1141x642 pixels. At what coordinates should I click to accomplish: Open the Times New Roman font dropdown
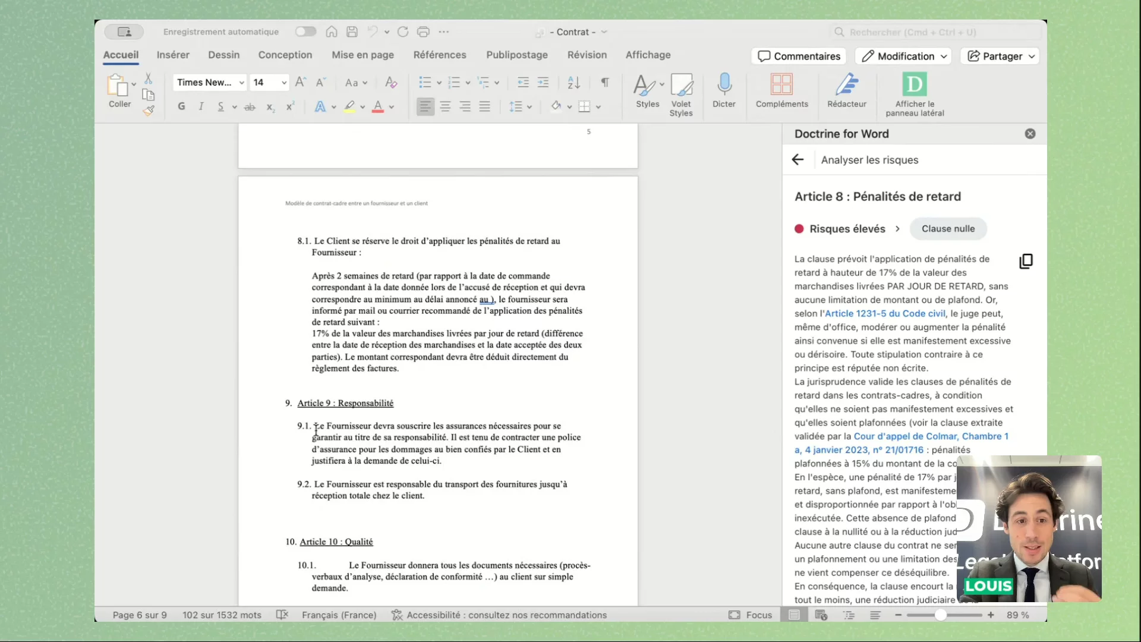pos(241,83)
